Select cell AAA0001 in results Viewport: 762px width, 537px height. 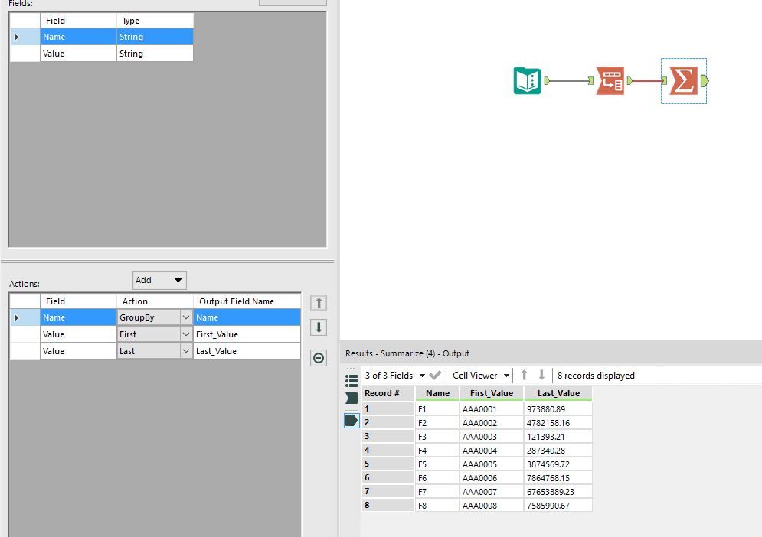492,409
